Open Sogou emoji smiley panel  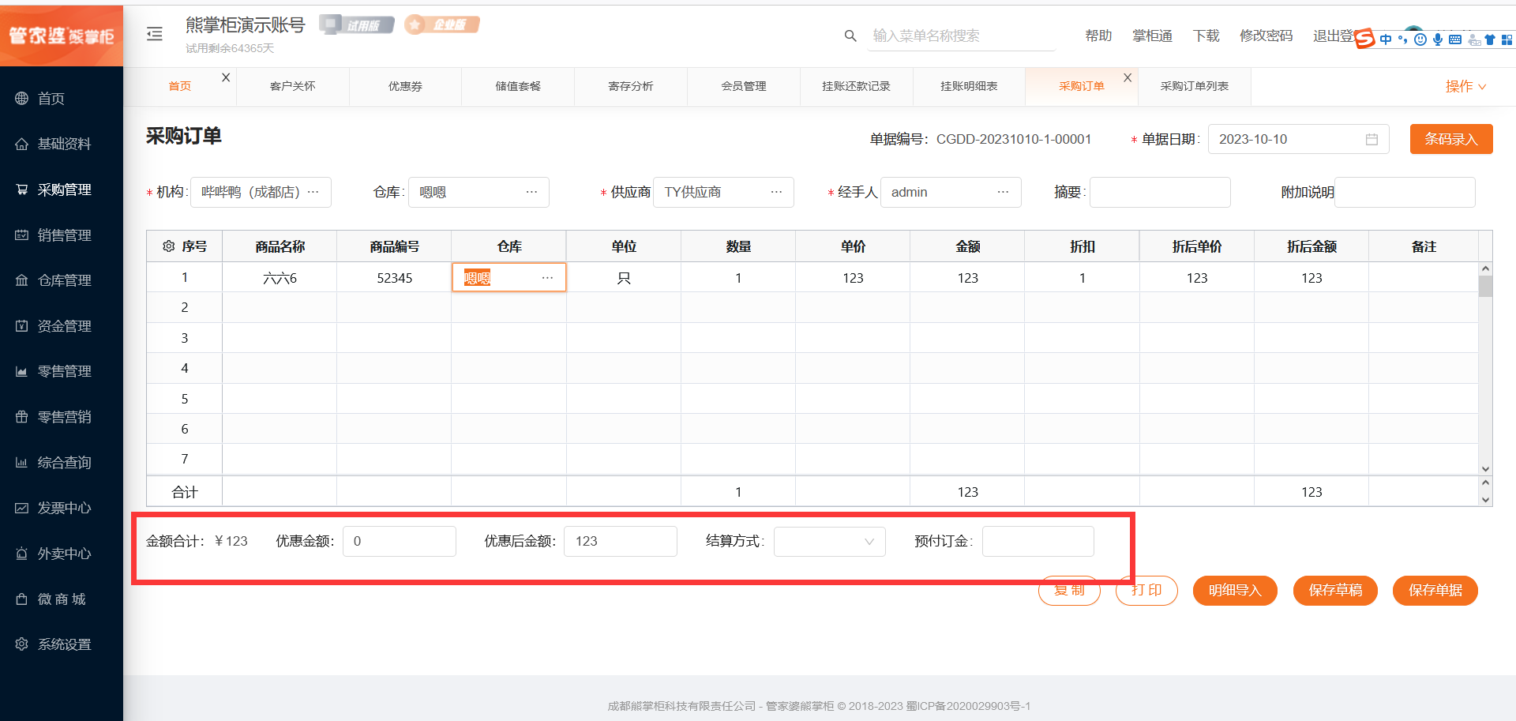[1420, 39]
